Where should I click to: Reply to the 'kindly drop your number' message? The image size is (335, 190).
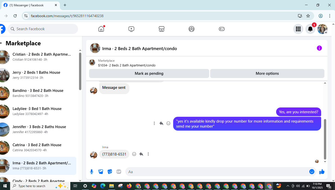(x=161, y=123)
